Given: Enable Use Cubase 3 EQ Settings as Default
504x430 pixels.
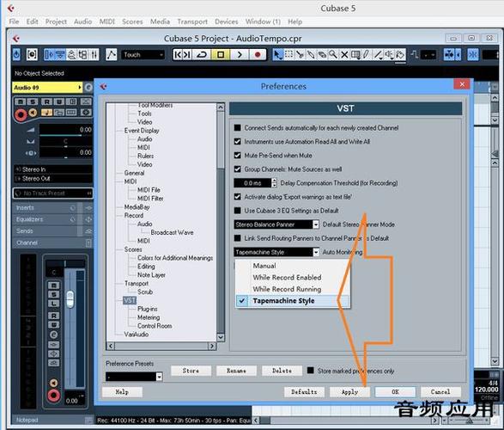Looking at the screenshot, I should pyautogui.click(x=238, y=211).
